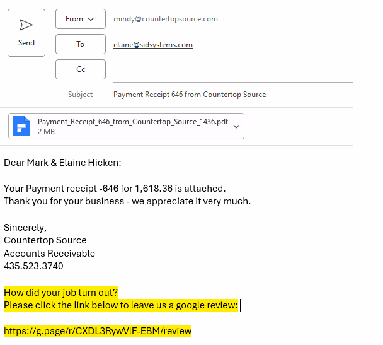The width and height of the screenshot is (383, 345).
Task: Open the PDF attachment options chevron
Action: tap(236, 126)
